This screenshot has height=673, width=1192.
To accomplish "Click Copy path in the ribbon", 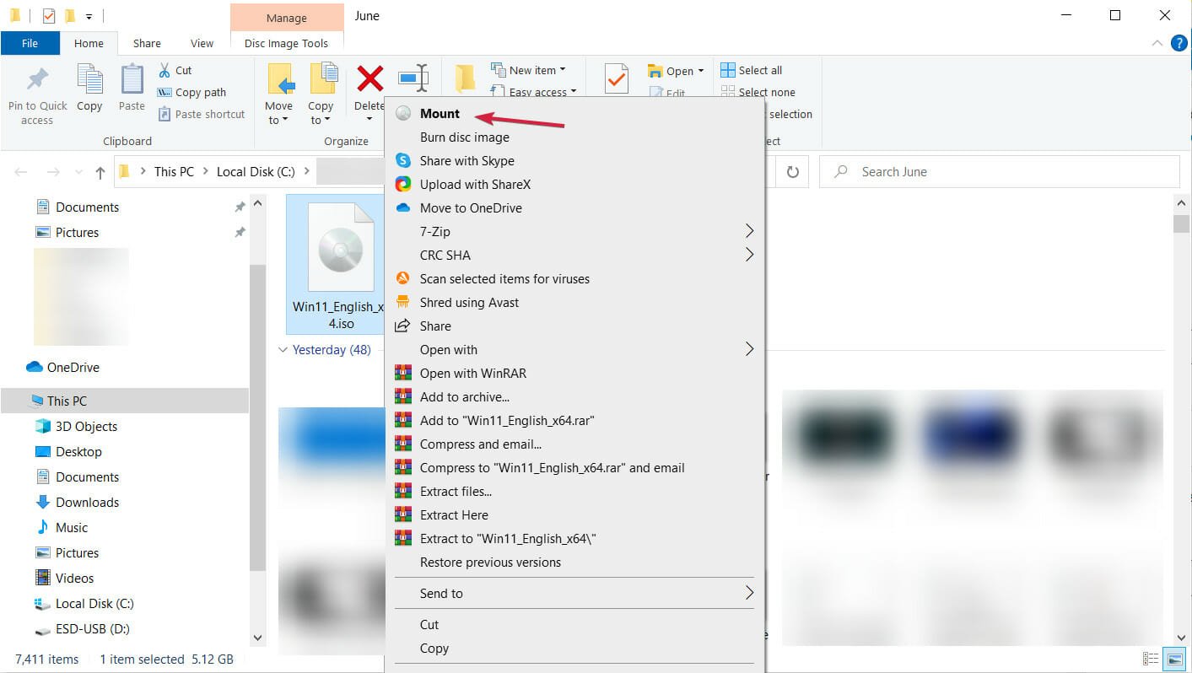I will (191, 92).
